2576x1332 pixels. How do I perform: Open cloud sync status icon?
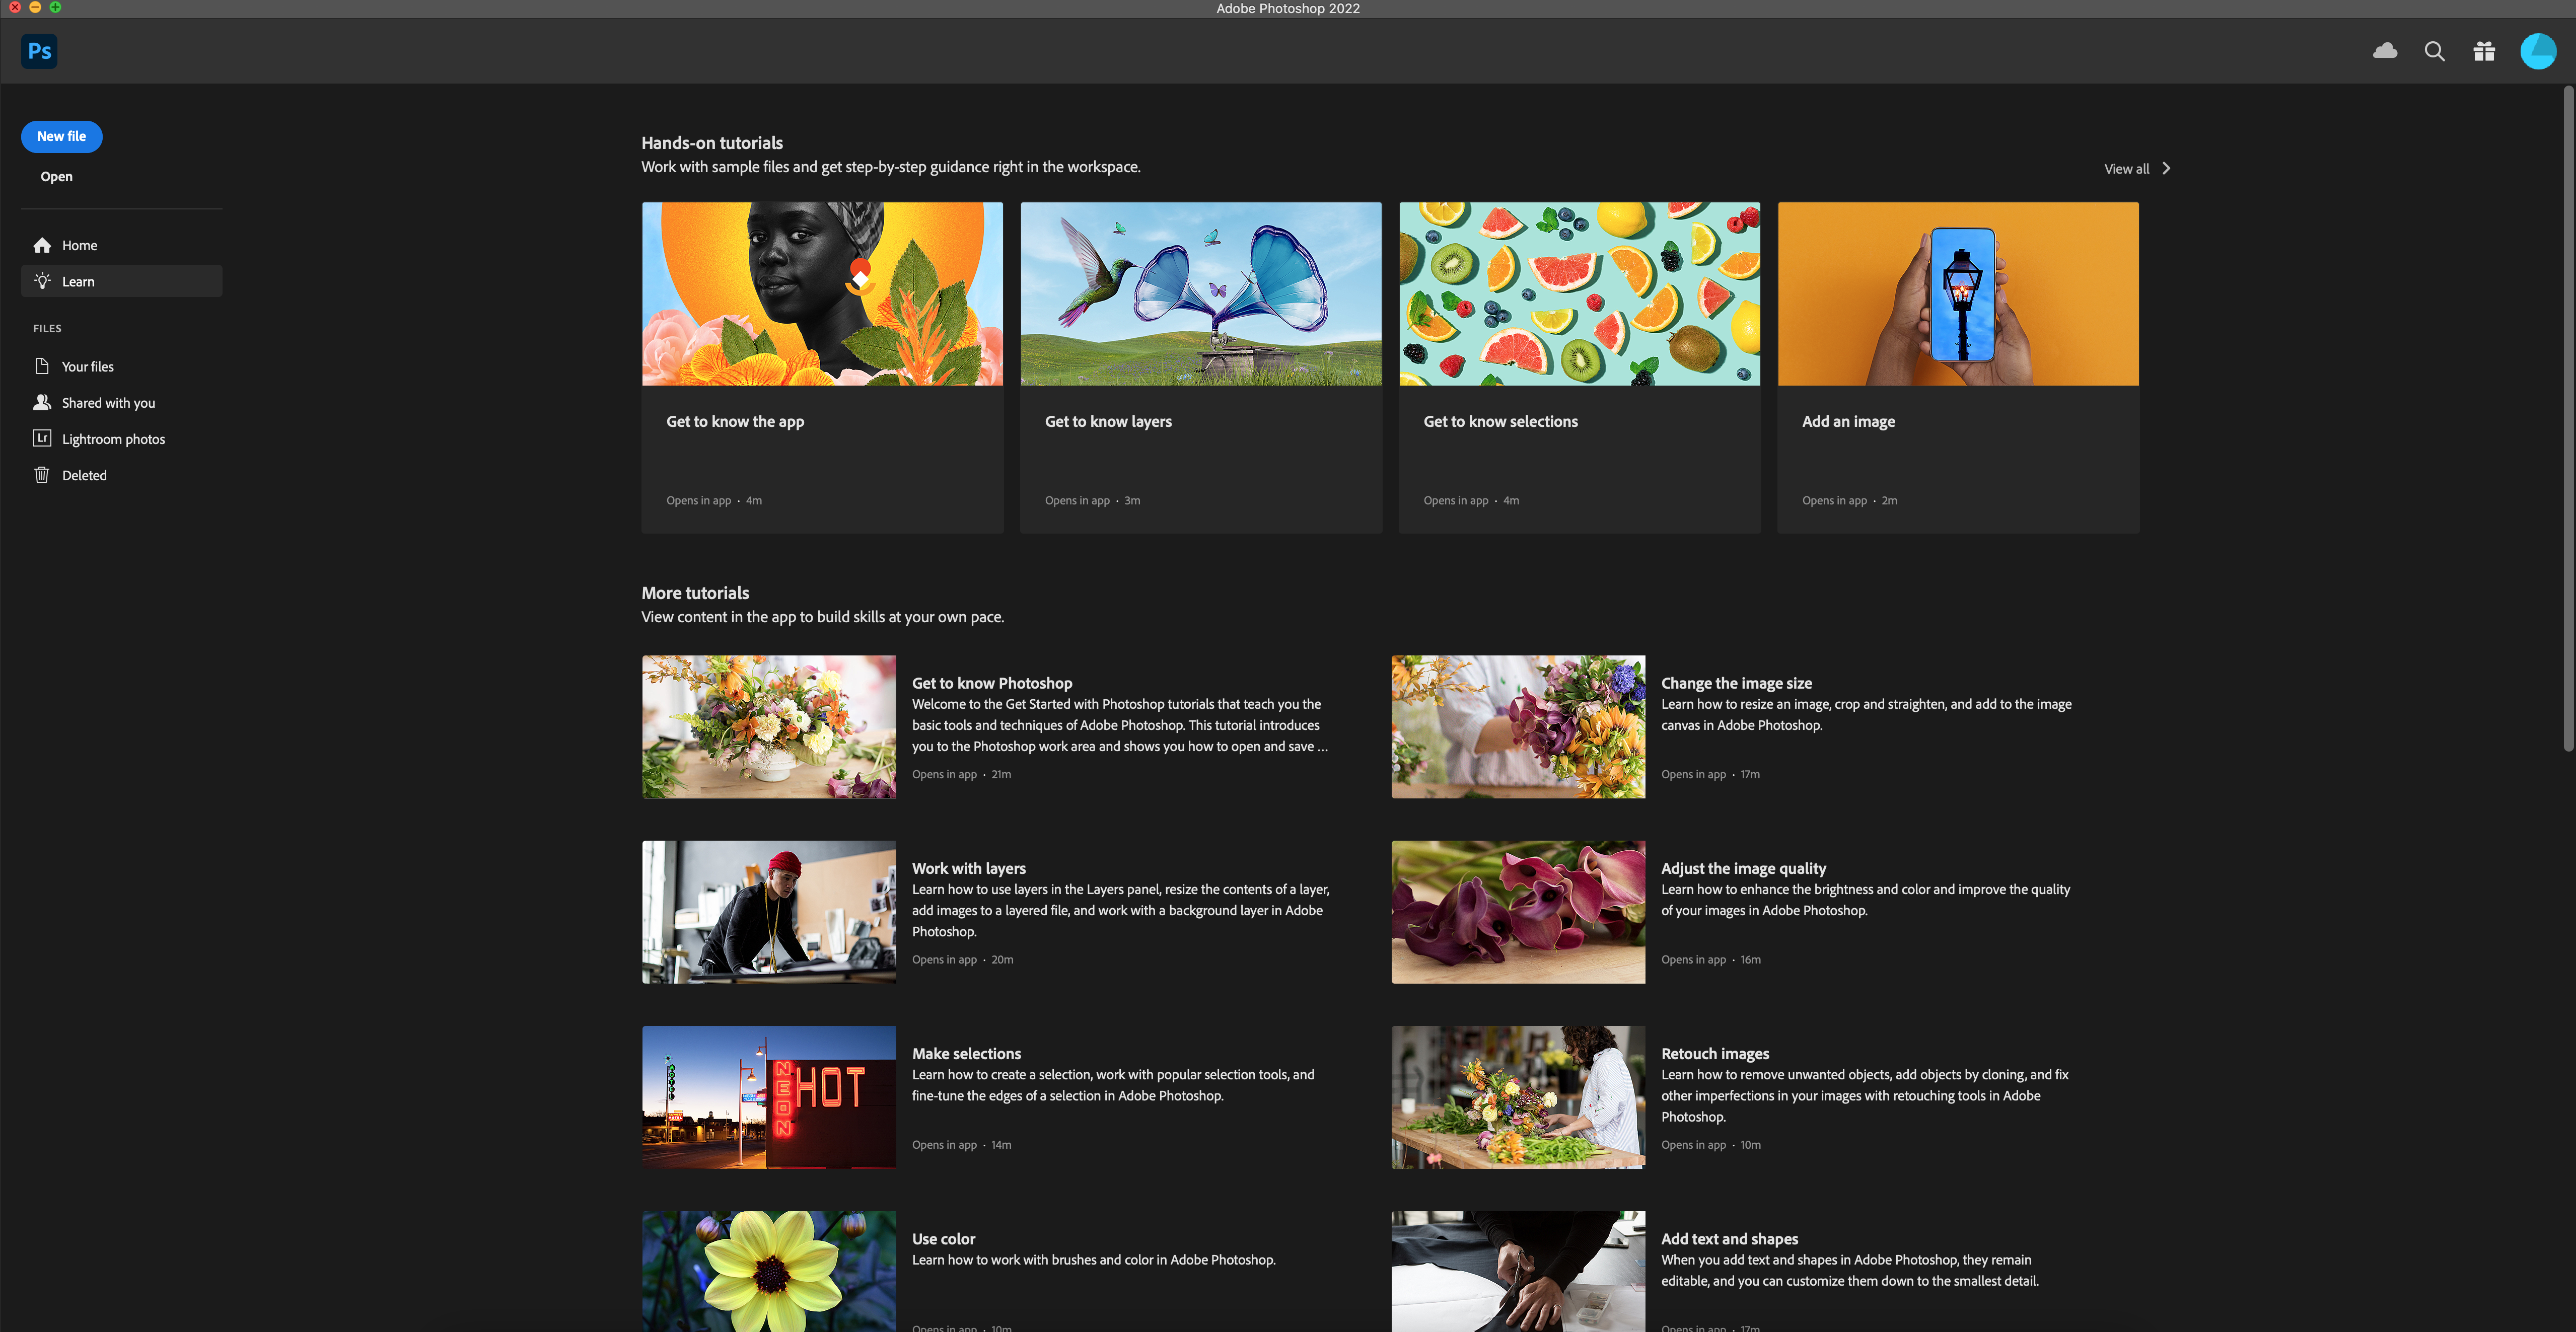point(2385,51)
